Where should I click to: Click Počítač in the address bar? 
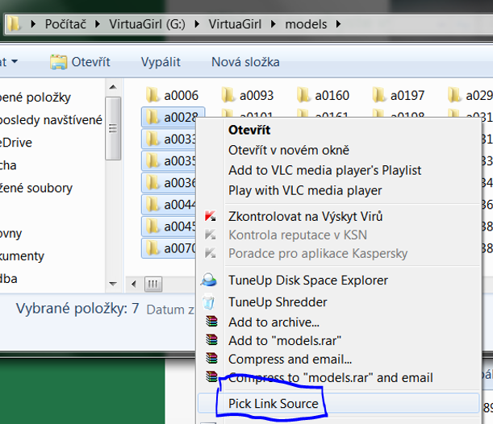tap(65, 24)
